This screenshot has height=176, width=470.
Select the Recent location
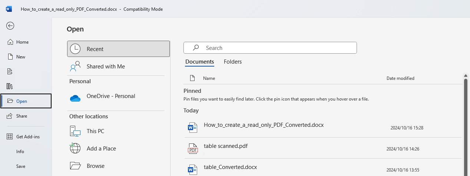[x=119, y=49]
